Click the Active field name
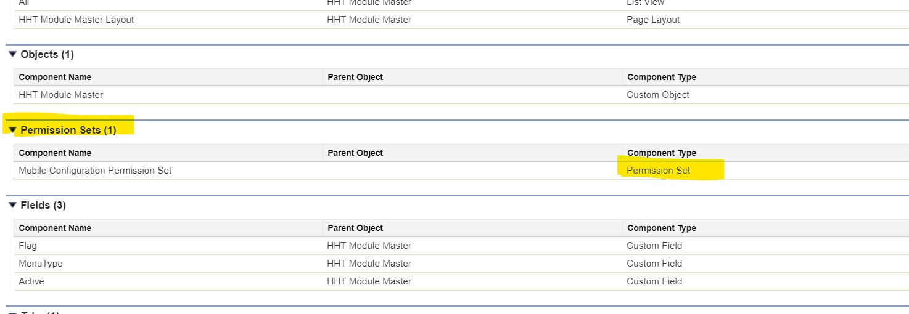Image resolution: width=909 pixels, height=314 pixels. point(31,281)
